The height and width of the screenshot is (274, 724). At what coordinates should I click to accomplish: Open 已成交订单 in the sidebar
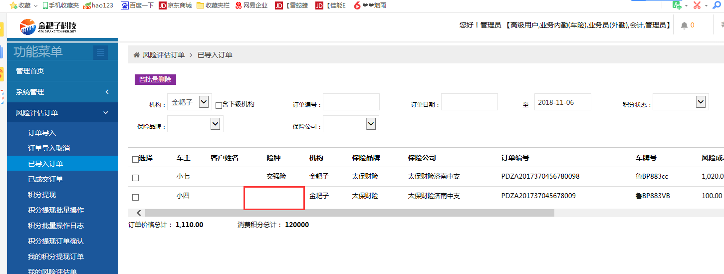pyautogui.click(x=45, y=179)
